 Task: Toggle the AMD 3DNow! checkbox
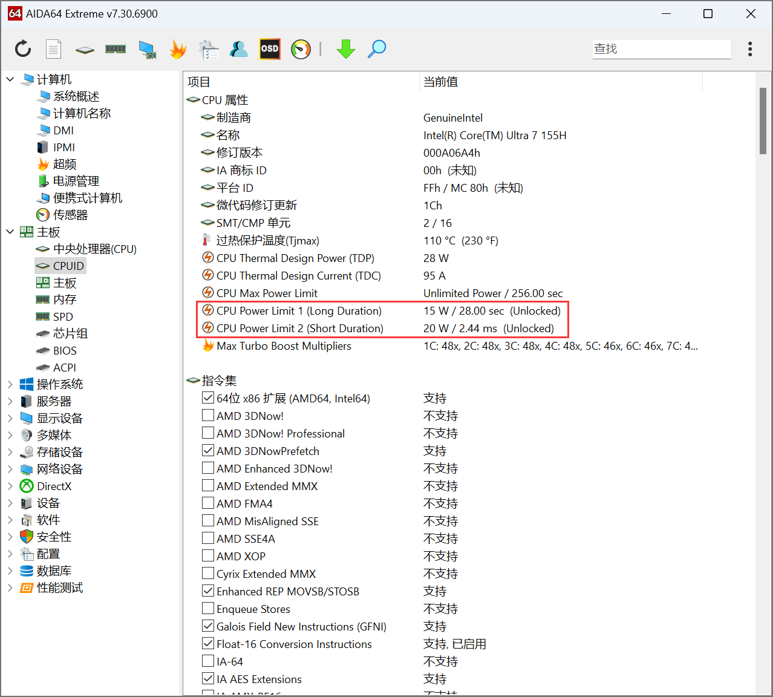click(208, 415)
